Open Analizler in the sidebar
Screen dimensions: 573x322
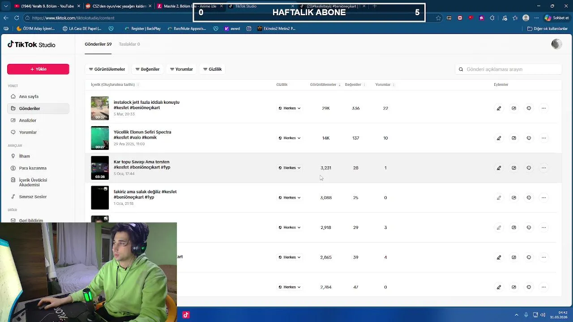[38, 120]
